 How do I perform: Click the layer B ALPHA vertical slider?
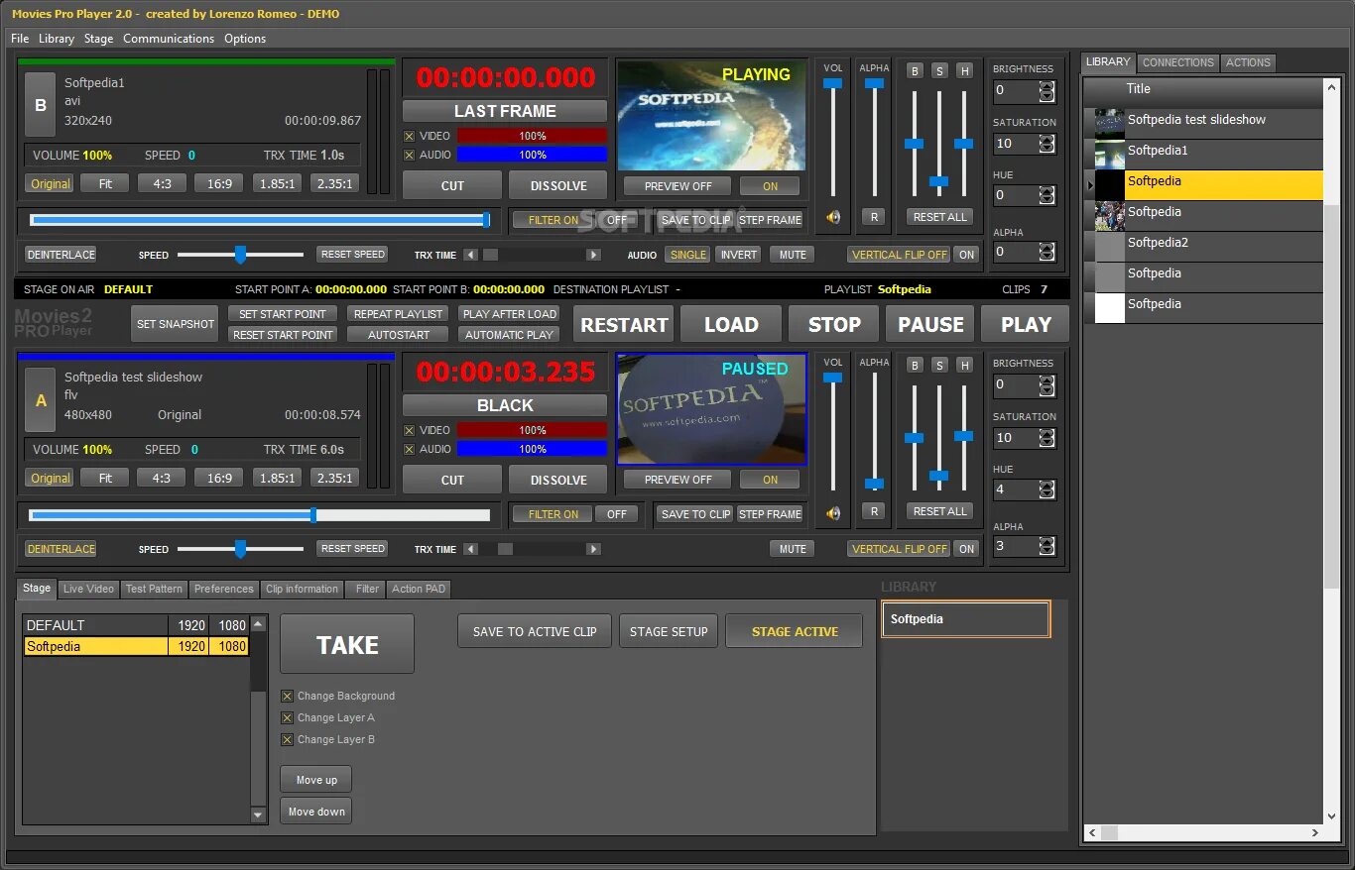(874, 139)
